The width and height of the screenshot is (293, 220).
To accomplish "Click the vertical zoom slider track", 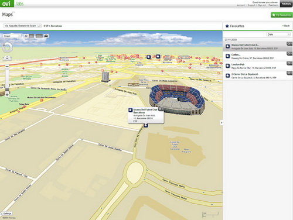I will click(7, 80).
